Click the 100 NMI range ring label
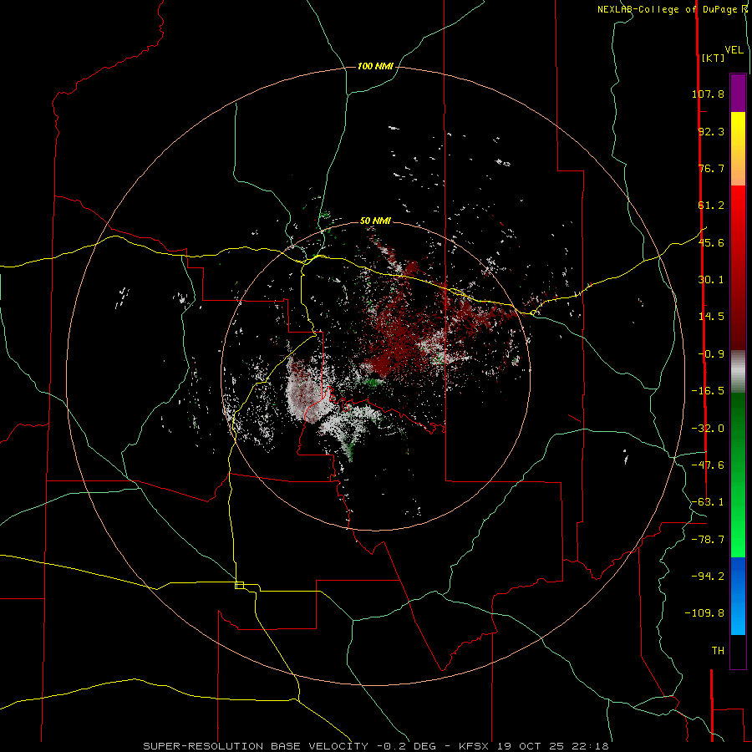Viewport: 752px width, 752px height. [x=375, y=66]
